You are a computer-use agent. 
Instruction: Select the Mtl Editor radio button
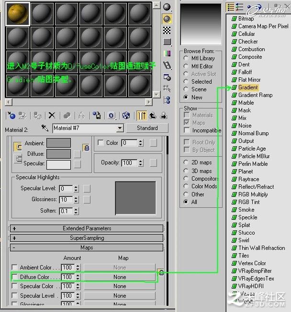coord(186,66)
